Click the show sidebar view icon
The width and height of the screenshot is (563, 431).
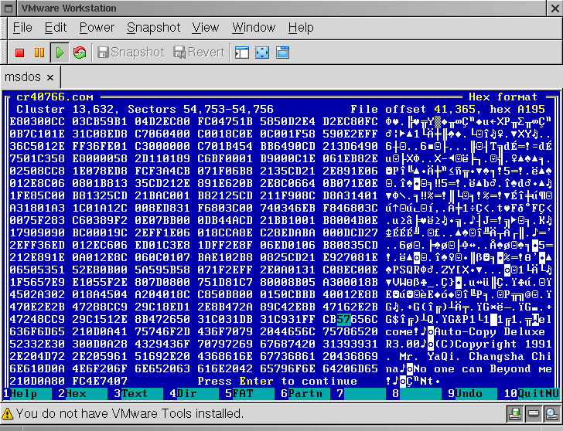coord(241,53)
